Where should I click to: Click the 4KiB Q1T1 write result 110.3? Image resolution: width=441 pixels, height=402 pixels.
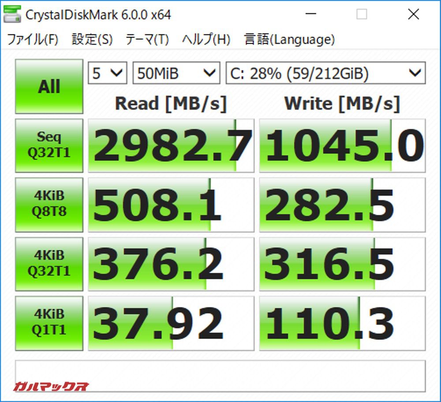pos(342,323)
